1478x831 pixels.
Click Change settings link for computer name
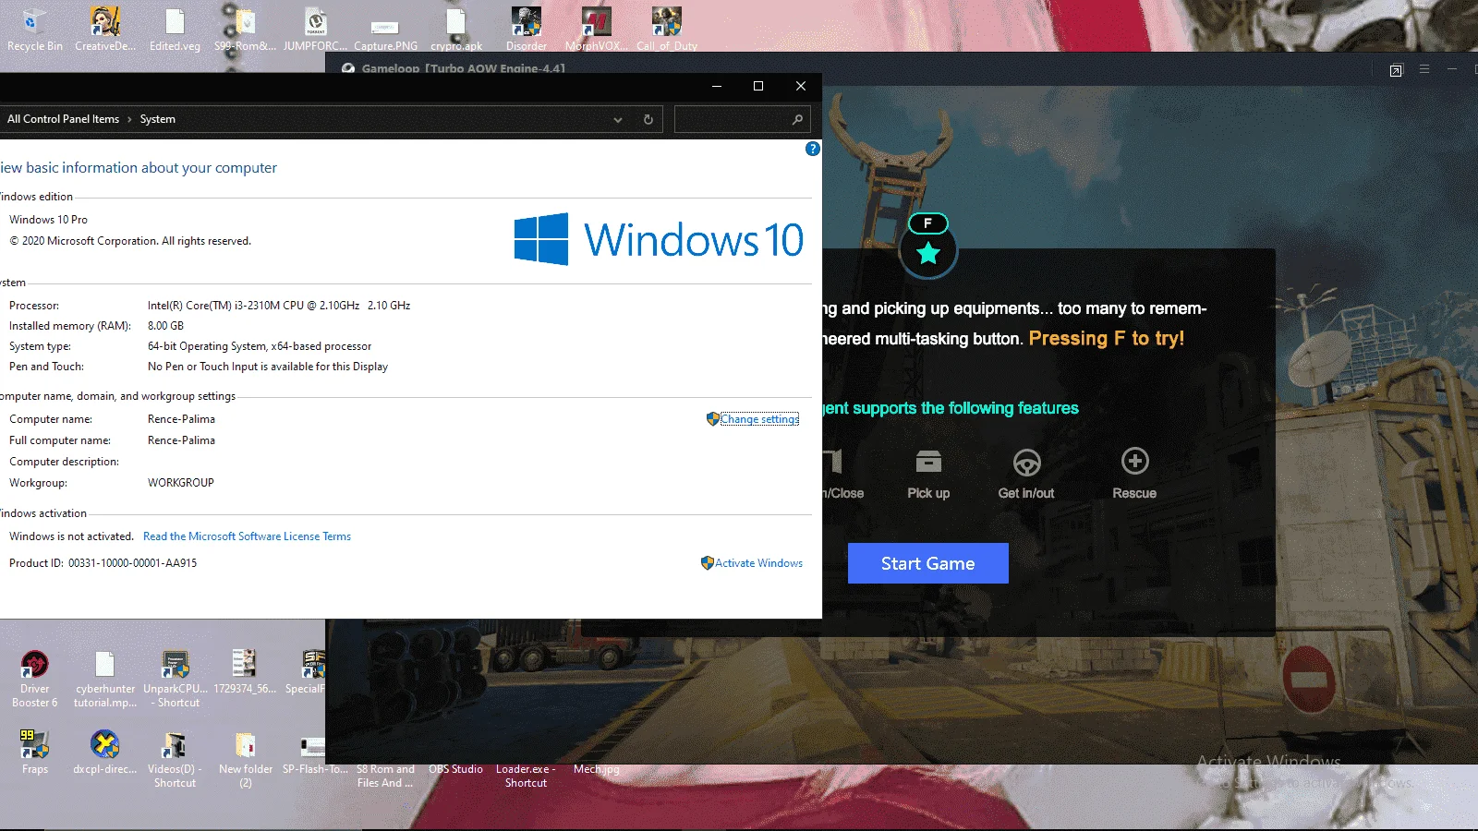(x=759, y=419)
